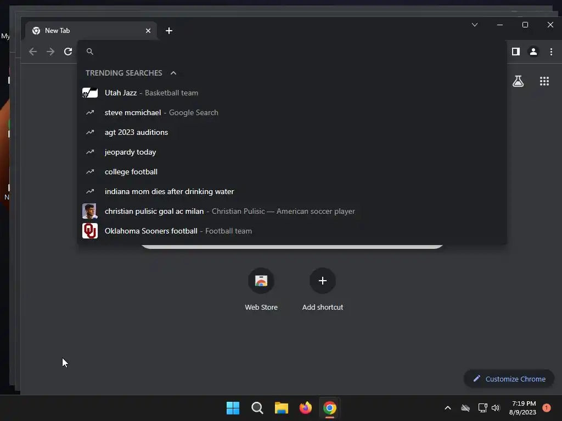
Task: Select christian pulisic goal ac milan suggestion
Action: pyautogui.click(x=292, y=211)
